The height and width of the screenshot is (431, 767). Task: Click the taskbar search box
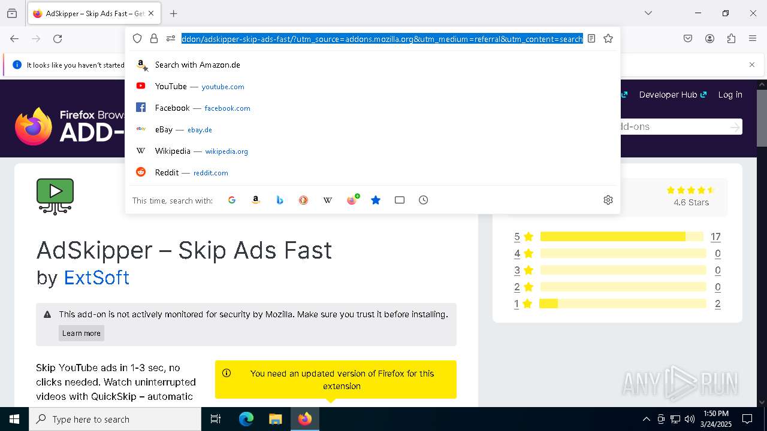point(115,419)
